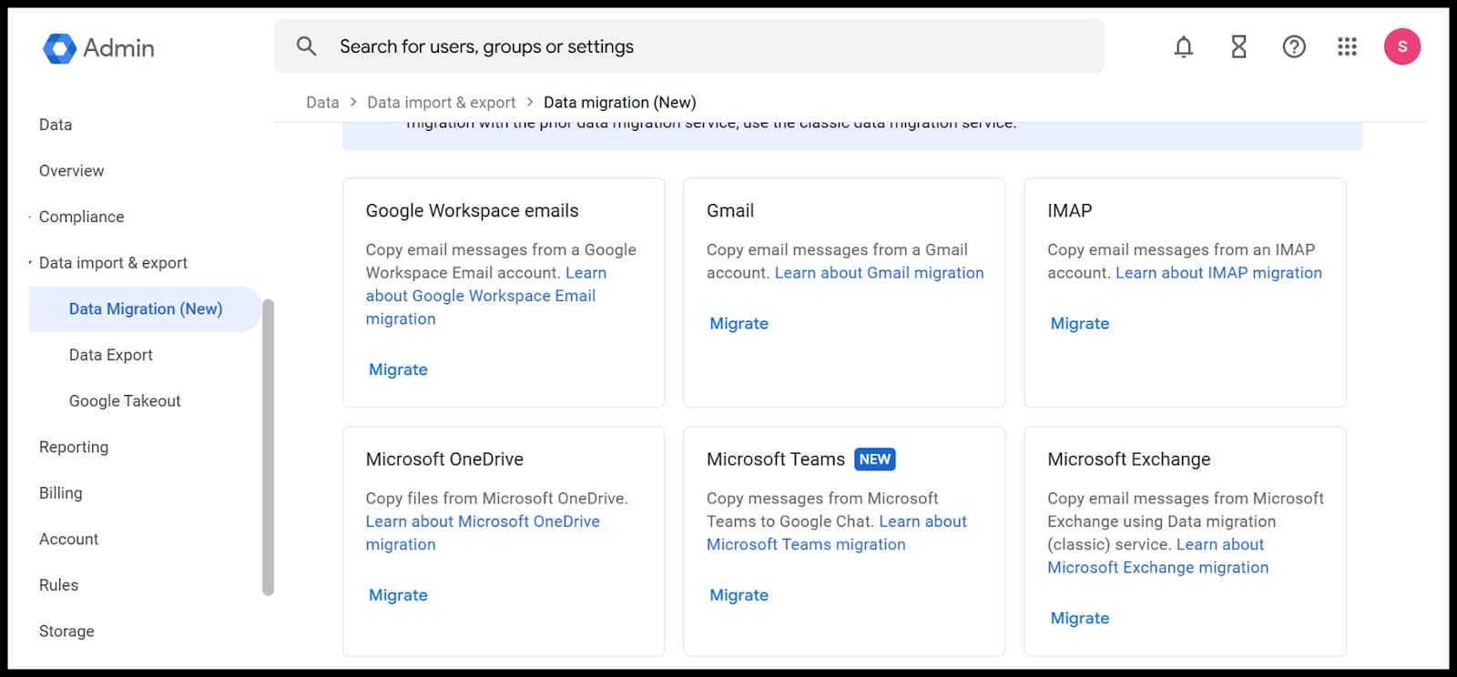Select Data in the sidebar

pyautogui.click(x=56, y=125)
